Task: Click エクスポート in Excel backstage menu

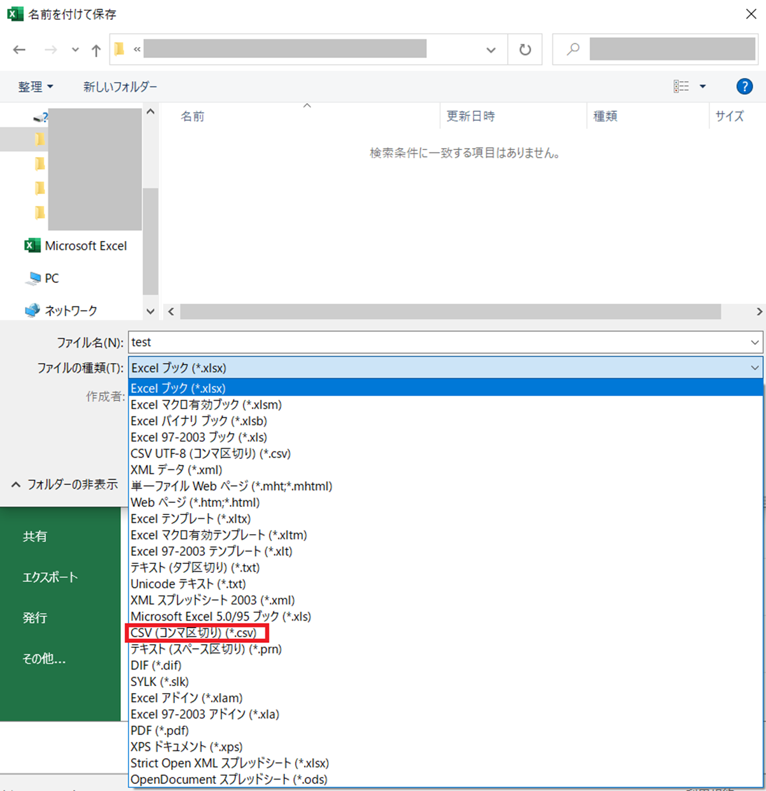Action: [50, 577]
